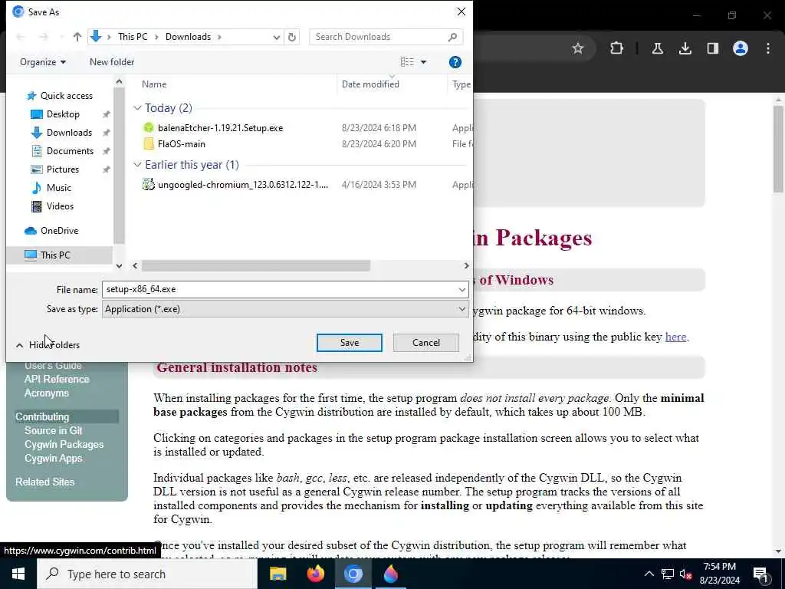Open the Contributing sidebar link
This screenshot has width=785, height=589.
42,417
